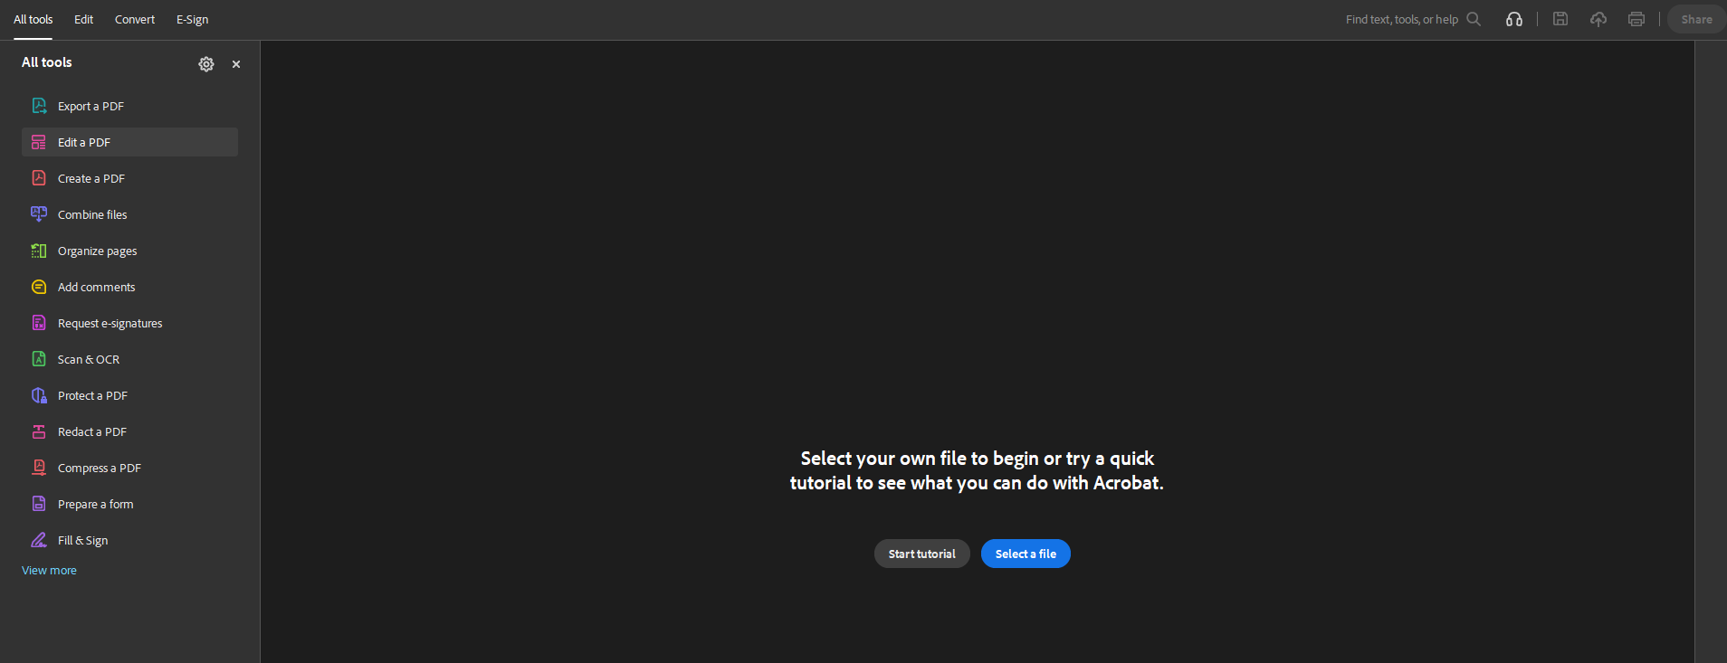The height and width of the screenshot is (663, 1727).
Task: Select the Scan & OCR text label
Action: point(89,360)
